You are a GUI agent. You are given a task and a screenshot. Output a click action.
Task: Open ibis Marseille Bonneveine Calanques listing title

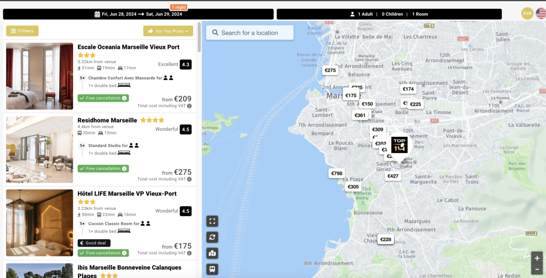[129, 271]
